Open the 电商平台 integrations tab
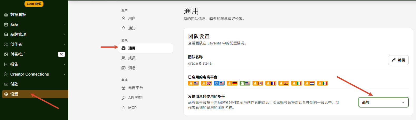Viewport: 416px width, 120px height. point(146,88)
